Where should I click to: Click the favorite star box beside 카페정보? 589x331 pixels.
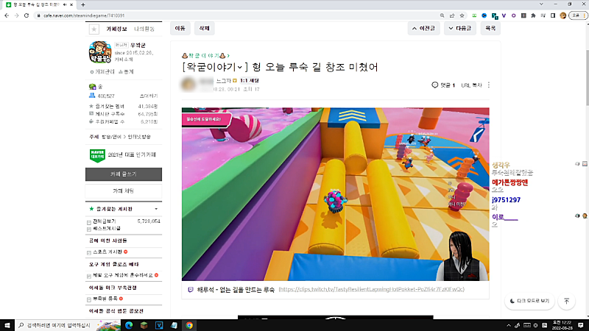[94, 29]
